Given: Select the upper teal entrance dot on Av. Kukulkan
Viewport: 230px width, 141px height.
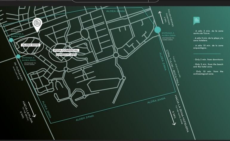Looking at the screenshot, I should click(11, 40).
